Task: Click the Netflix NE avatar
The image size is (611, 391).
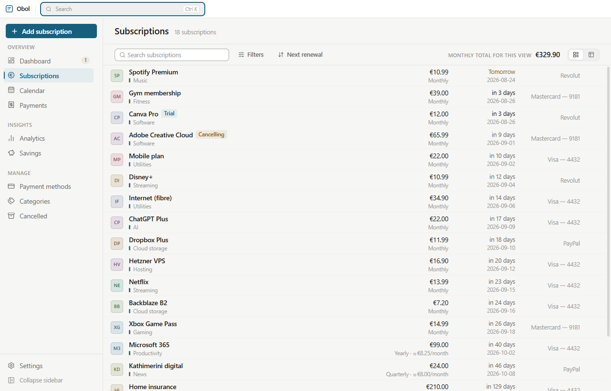Action: (117, 286)
